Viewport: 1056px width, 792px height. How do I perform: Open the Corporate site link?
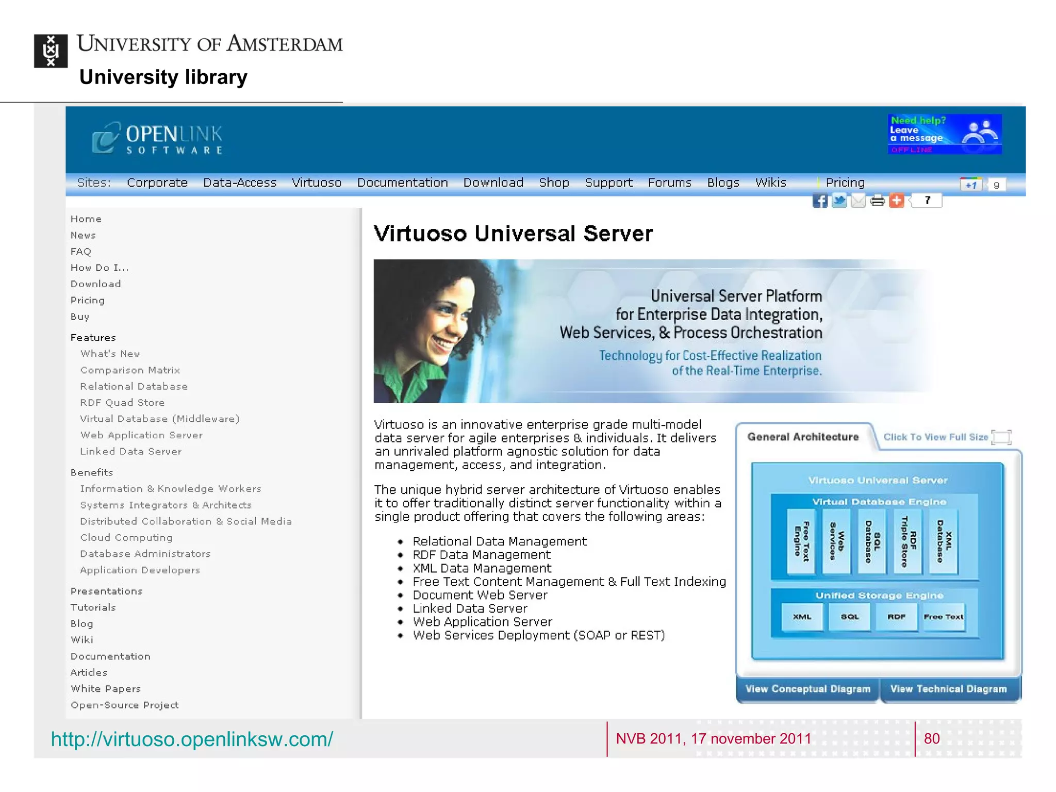(157, 183)
